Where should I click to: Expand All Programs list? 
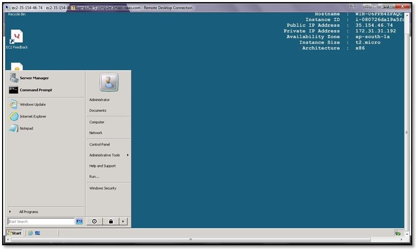[x=28, y=212]
